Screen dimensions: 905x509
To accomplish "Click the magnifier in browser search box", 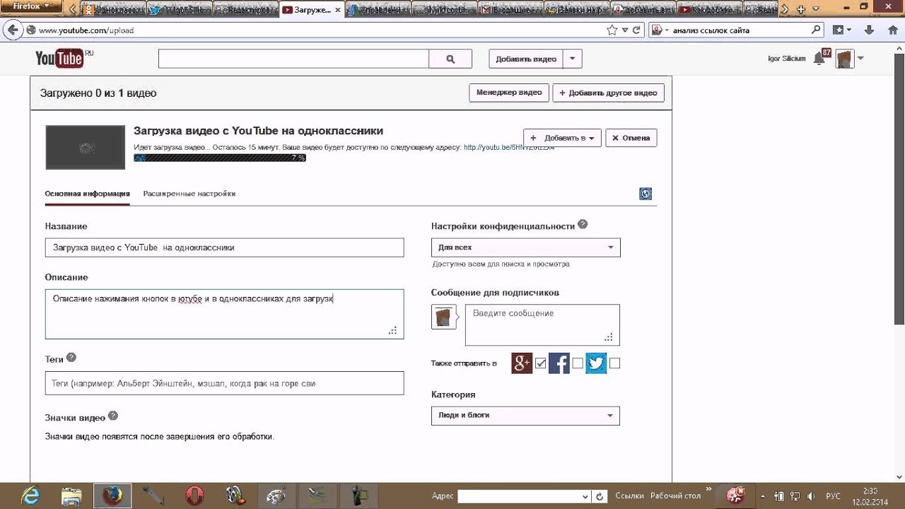I will (817, 30).
